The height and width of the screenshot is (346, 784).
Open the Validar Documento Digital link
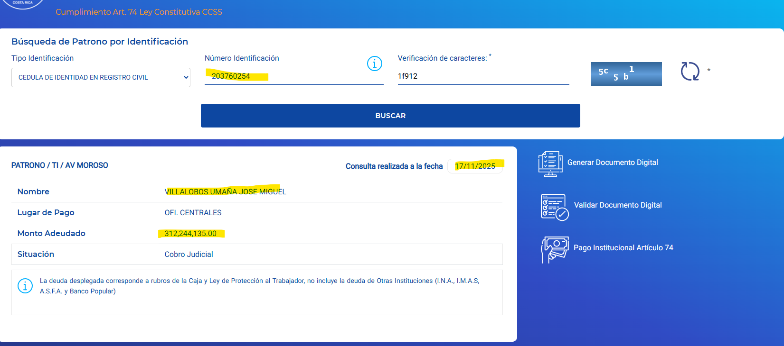pos(618,205)
